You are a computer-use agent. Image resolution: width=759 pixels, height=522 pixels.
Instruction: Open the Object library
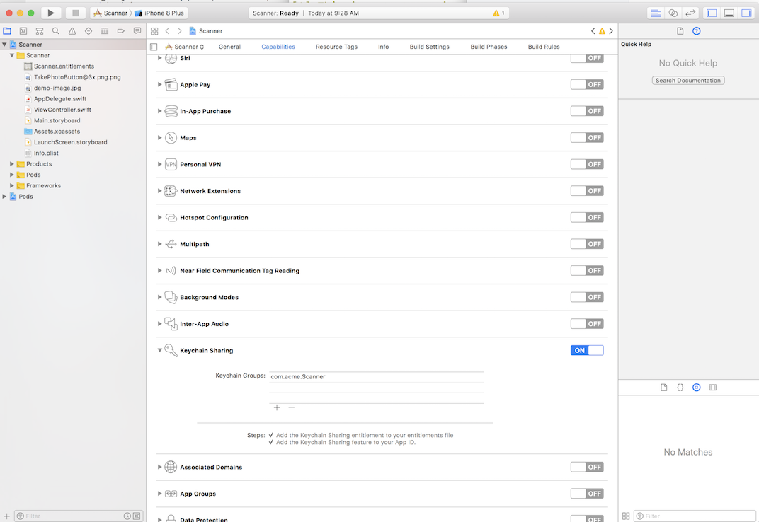(x=697, y=388)
